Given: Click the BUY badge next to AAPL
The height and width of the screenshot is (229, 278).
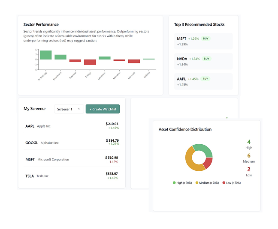Looking at the screenshot, I should click(x=205, y=79).
